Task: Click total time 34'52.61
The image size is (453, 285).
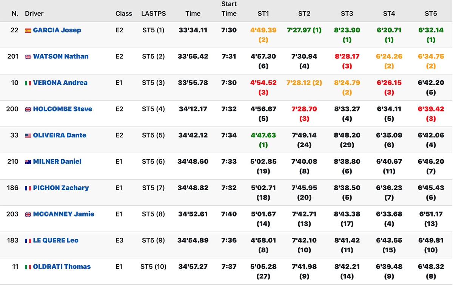Action: pyautogui.click(x=193, y=214)
